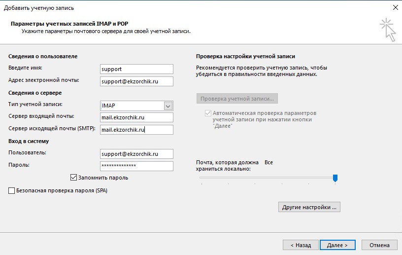Click the 'Пользователь' login field
This screenshot has width=402, height=255.
pyautogui.click(x=136, y=154)
